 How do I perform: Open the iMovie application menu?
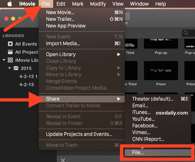(x=27, y=4)
